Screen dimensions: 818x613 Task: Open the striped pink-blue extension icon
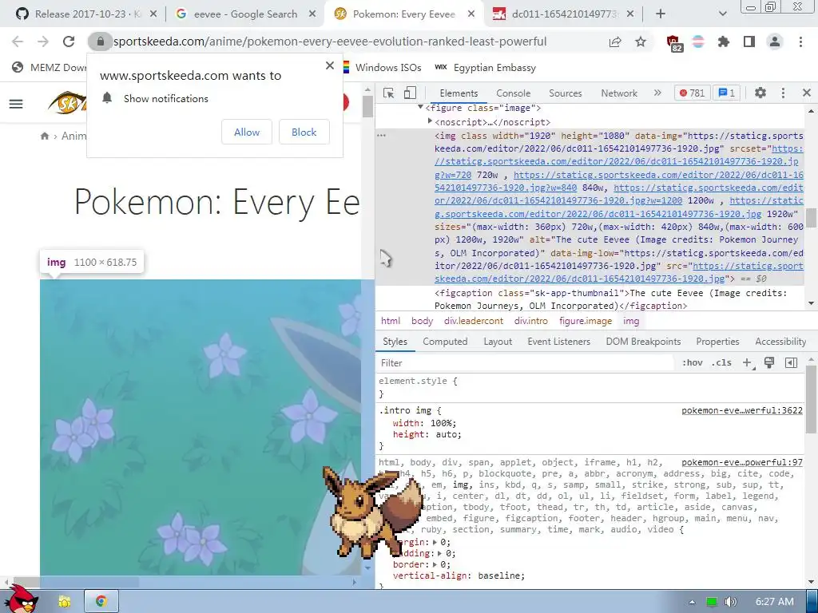click(x=698, y=42)
